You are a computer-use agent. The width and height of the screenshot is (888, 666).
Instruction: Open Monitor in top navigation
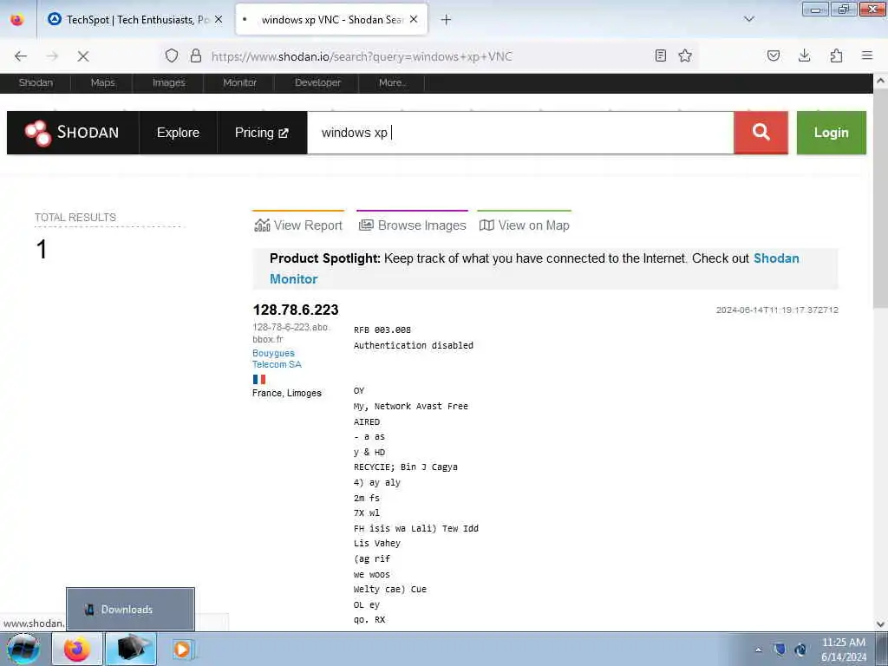(x=239, y=82)
